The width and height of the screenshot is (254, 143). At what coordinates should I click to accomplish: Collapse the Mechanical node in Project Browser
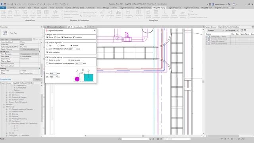coord(4,107)
